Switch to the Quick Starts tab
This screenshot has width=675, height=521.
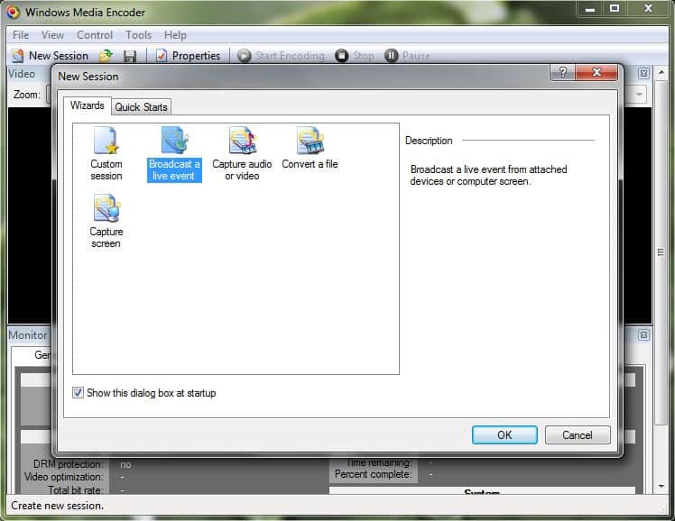141,107
